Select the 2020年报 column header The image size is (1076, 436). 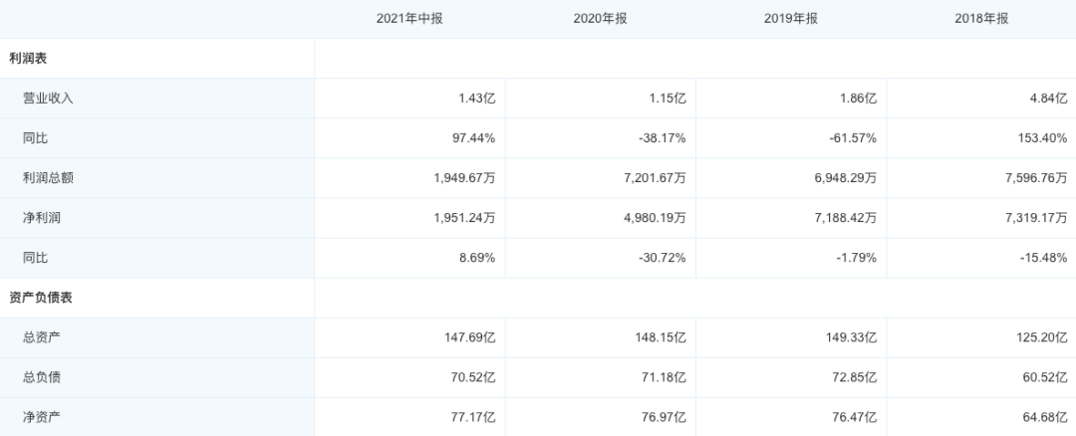pyautogui.click(x=601, y=18)
